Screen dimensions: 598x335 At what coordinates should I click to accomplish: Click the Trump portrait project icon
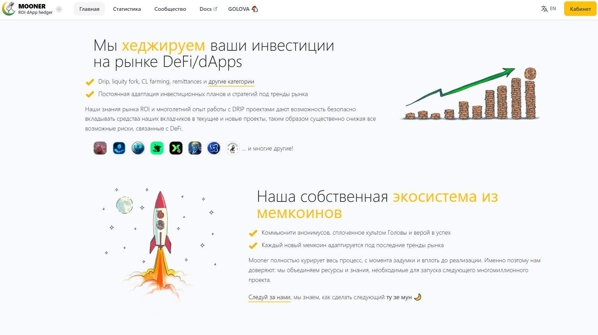(x=195, y=148)
